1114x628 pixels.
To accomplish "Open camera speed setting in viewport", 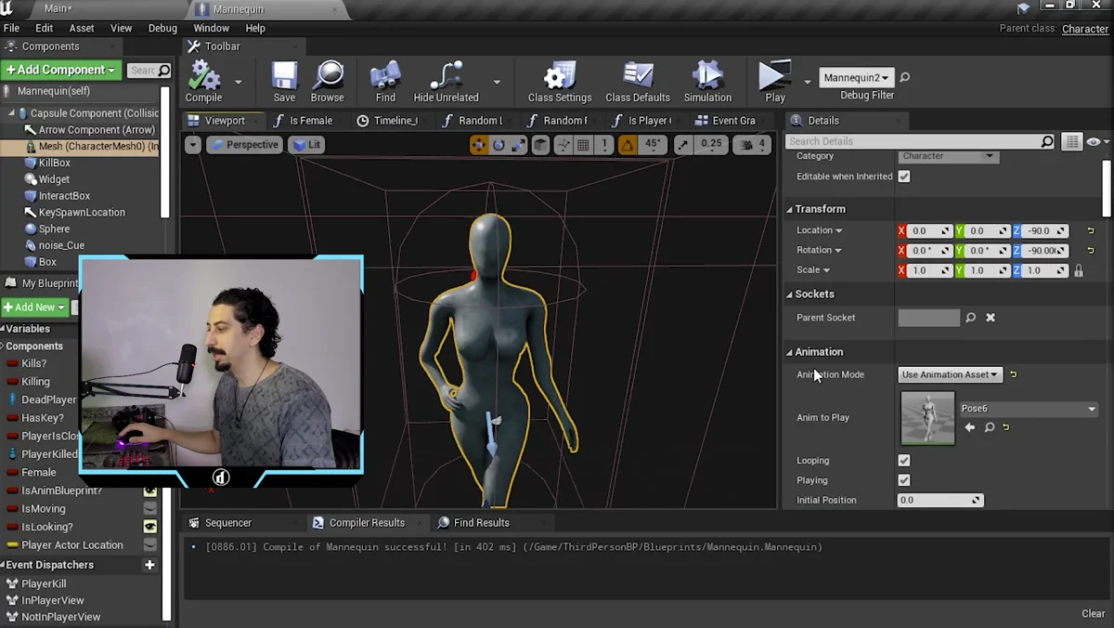I will 751,145.
